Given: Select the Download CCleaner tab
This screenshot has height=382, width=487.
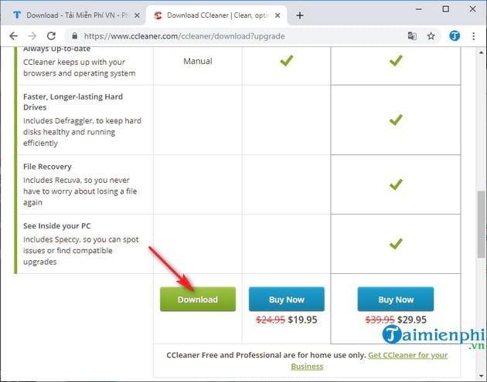Looking at the screenshot, I should pos(216,15).
